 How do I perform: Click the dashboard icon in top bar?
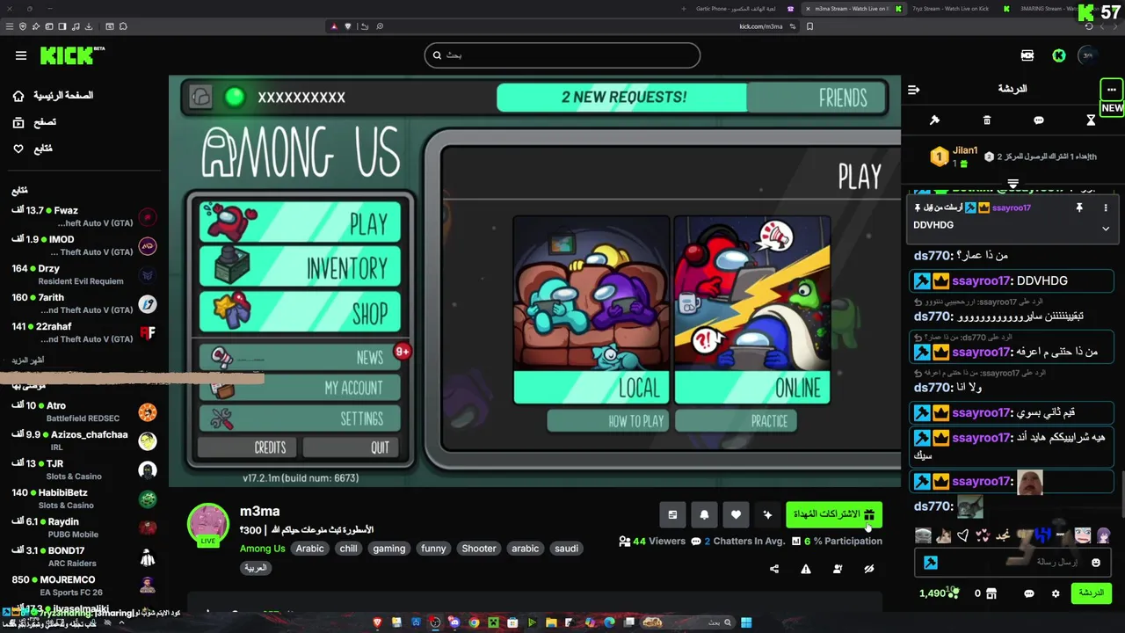(1027, 55)
